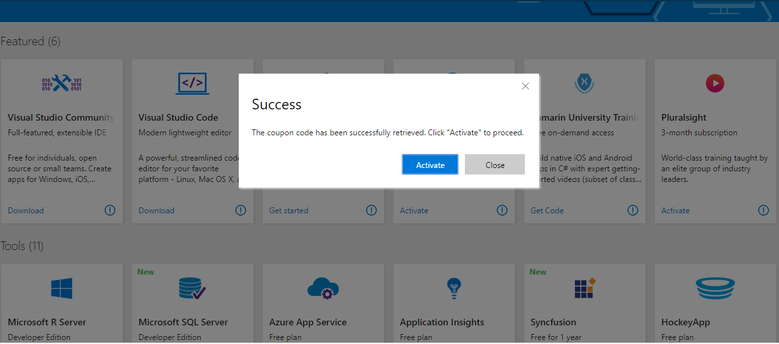Click the Microsoft R Server title
779x344 pixels.
[47, 322]
